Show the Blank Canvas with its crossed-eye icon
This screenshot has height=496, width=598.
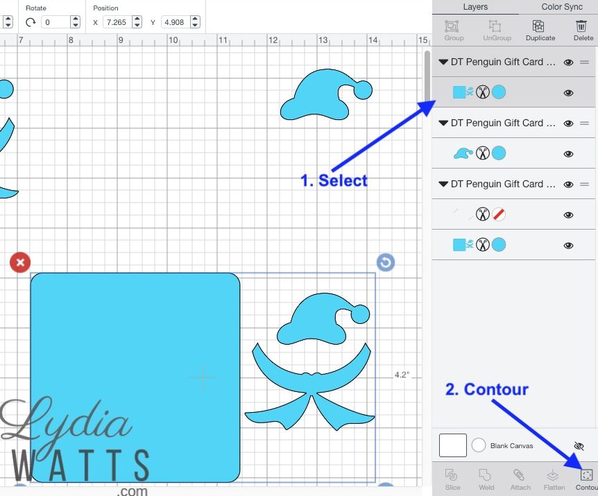(x=579, y=445)
